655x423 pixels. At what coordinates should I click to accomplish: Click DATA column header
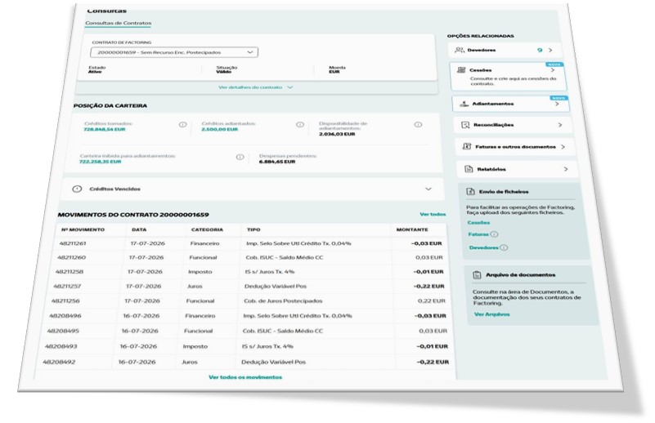(x=139, y=229)
